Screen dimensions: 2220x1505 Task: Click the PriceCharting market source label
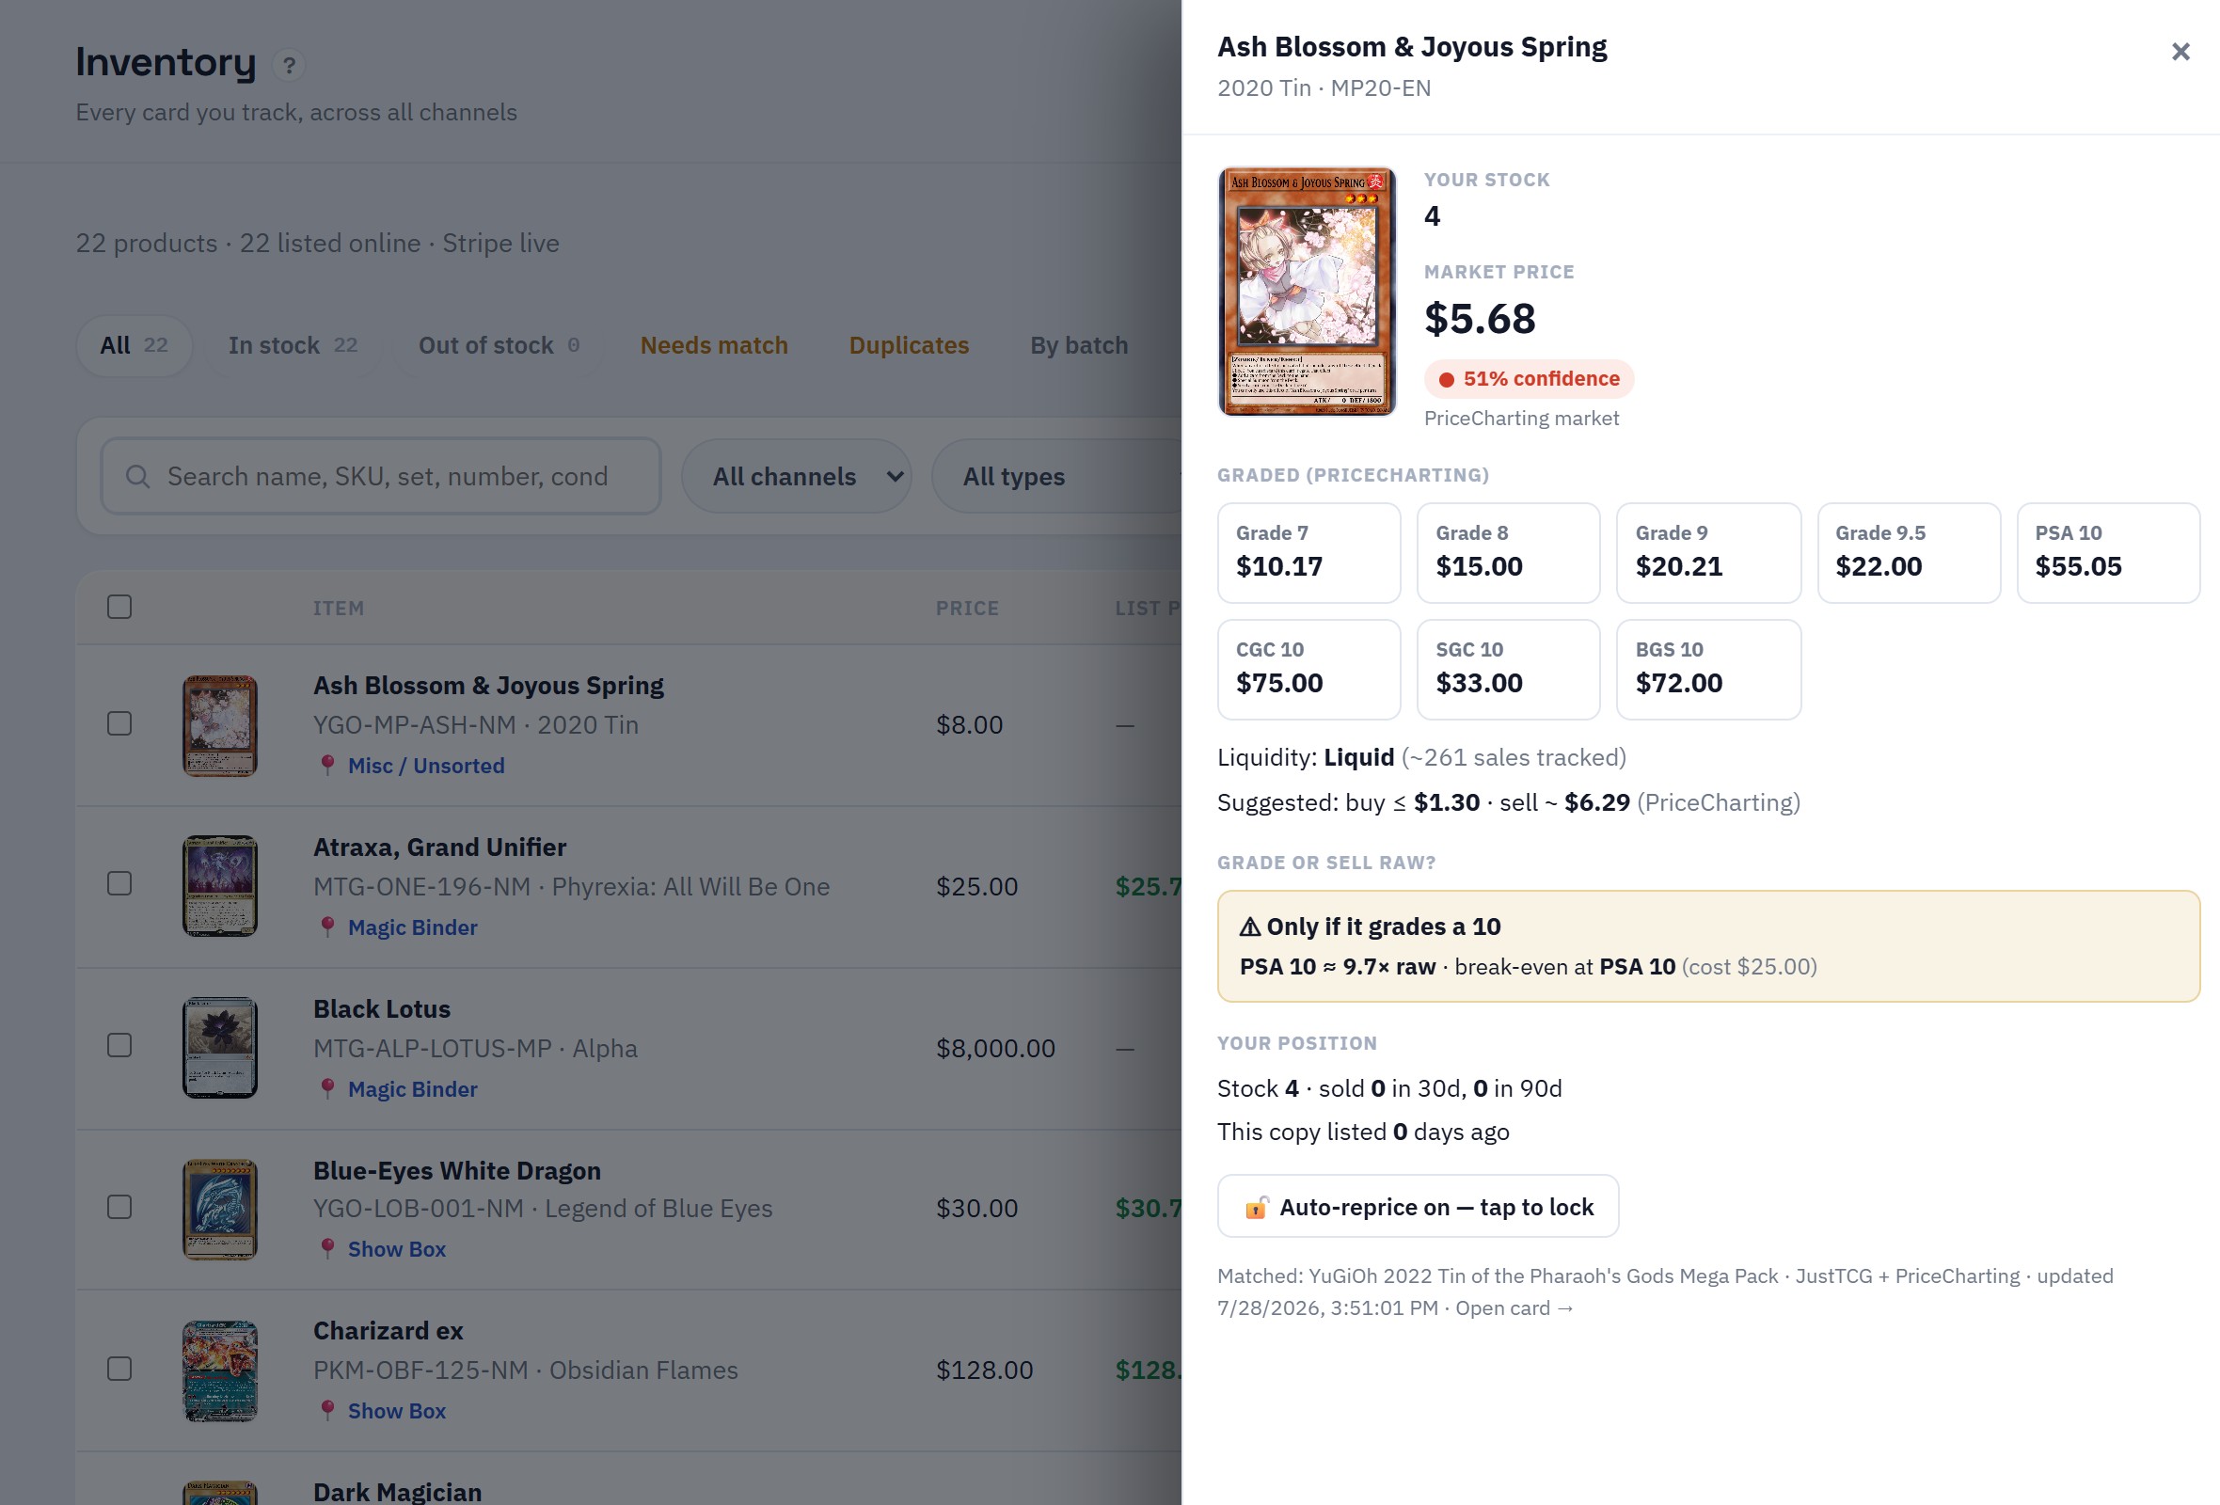[1521, 419]
